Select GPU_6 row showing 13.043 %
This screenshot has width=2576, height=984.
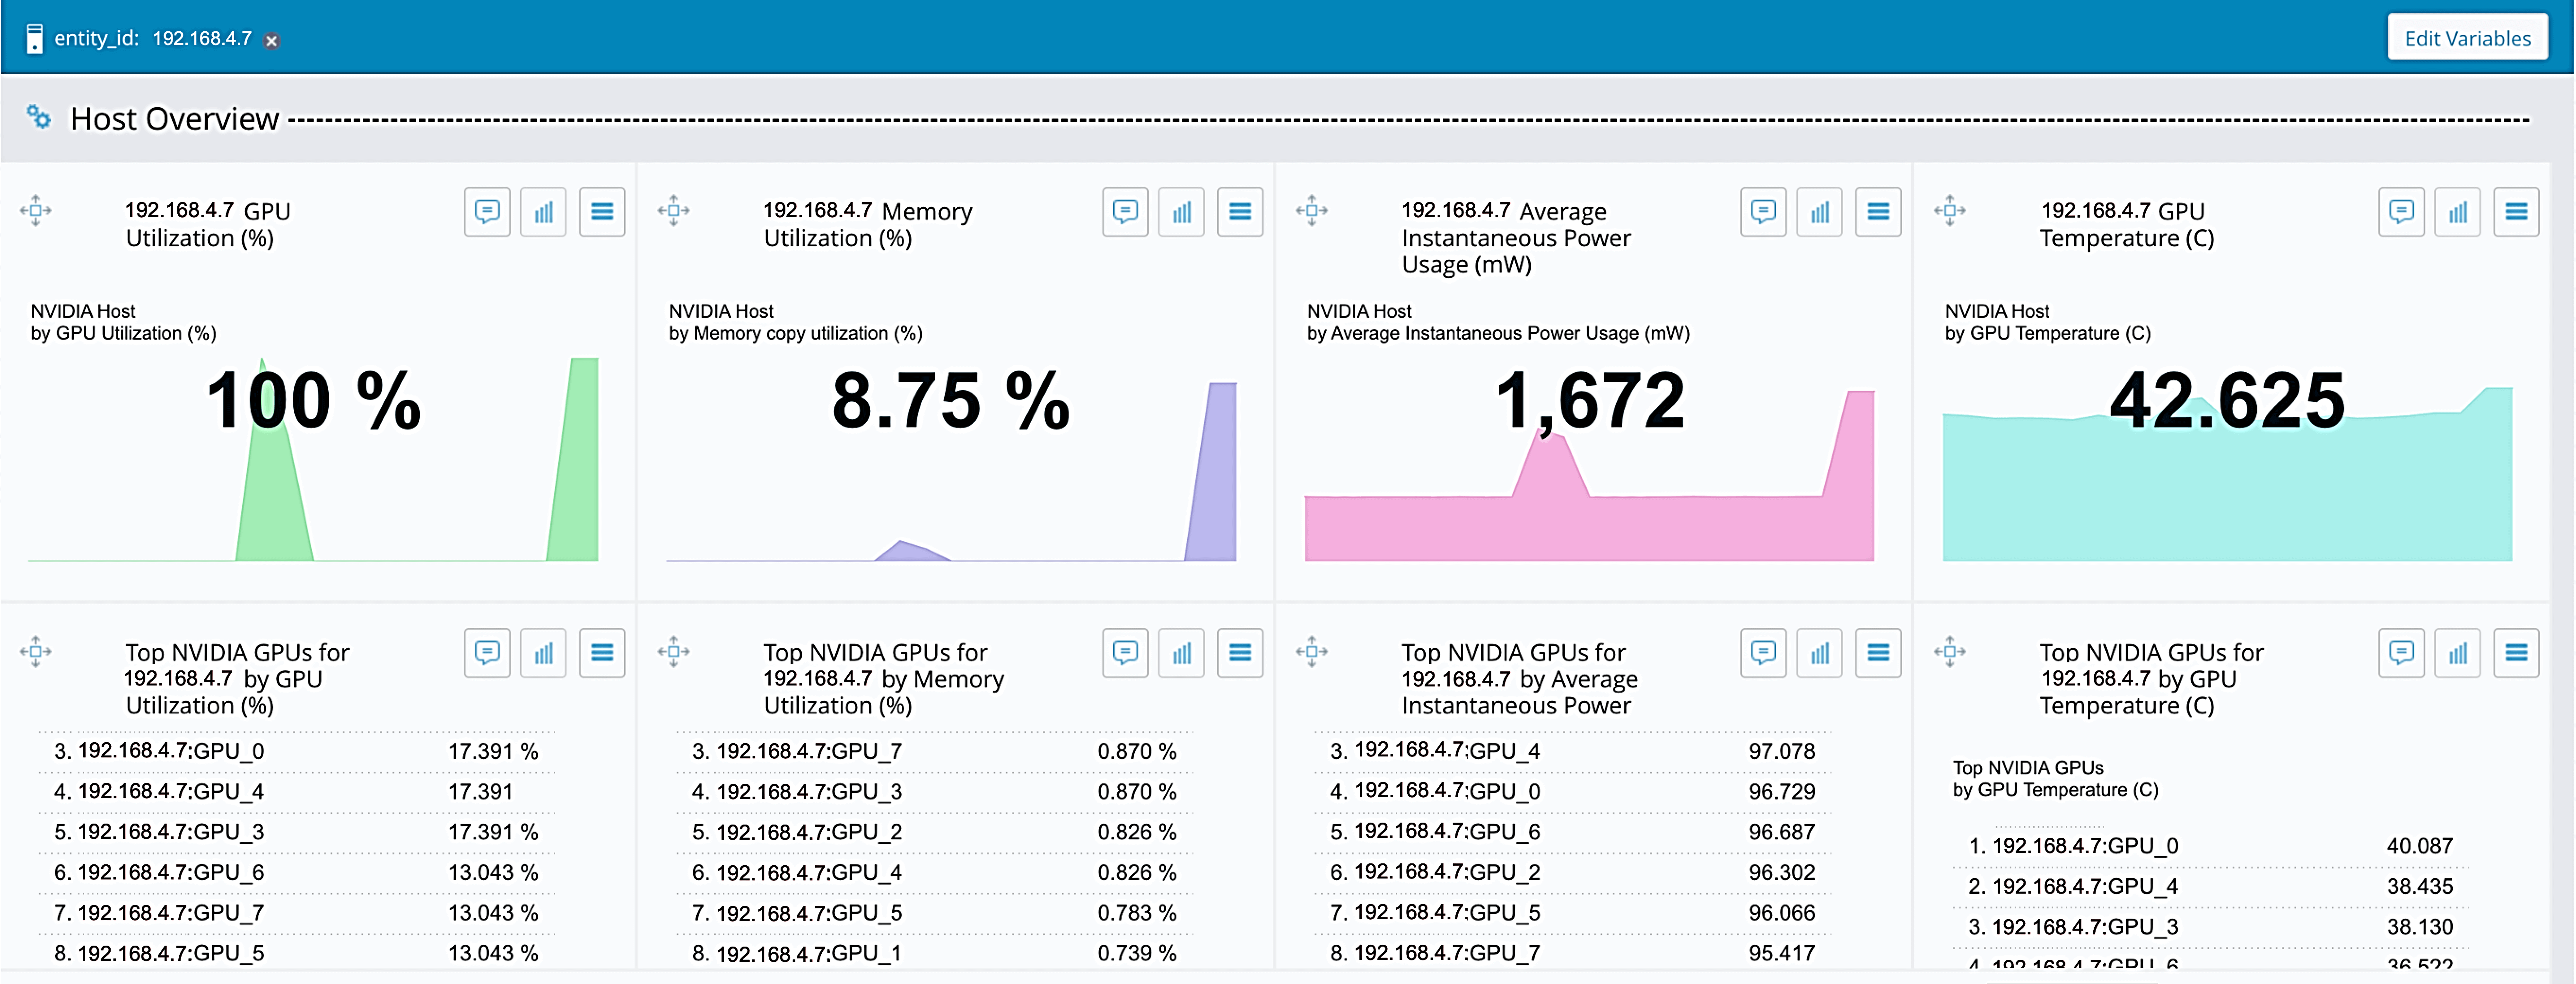pos(296,873)
